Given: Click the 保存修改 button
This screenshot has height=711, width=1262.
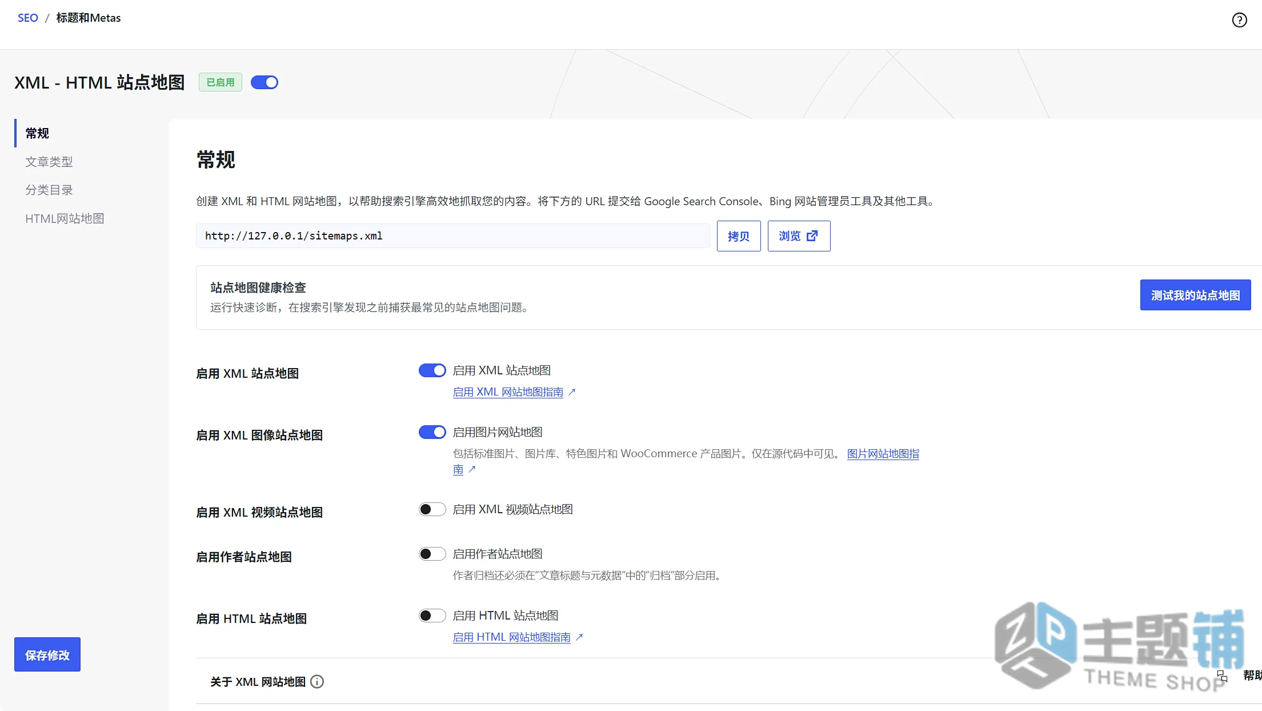Looking at the screenshot, I should (x=47, y=654).
